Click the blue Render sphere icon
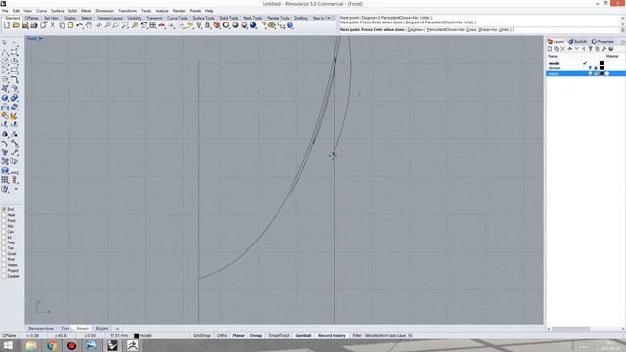 [253, 25]
